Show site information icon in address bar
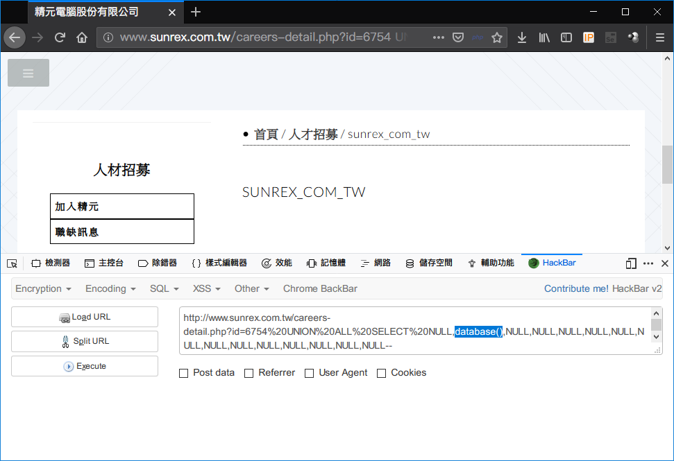 pos(108,37)
